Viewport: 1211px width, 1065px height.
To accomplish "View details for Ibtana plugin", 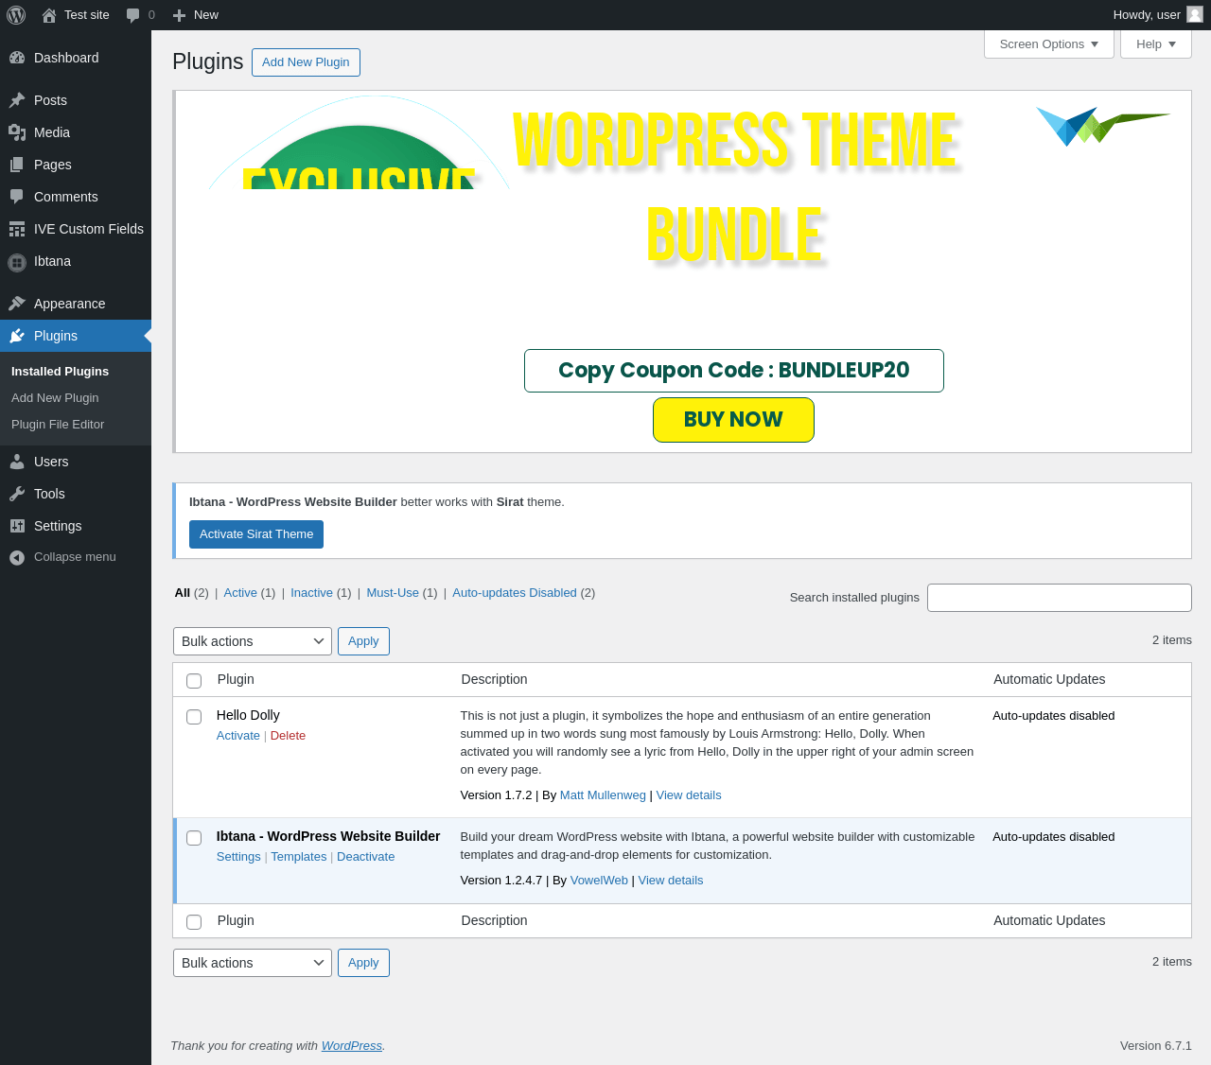I will tap(671, 881).
